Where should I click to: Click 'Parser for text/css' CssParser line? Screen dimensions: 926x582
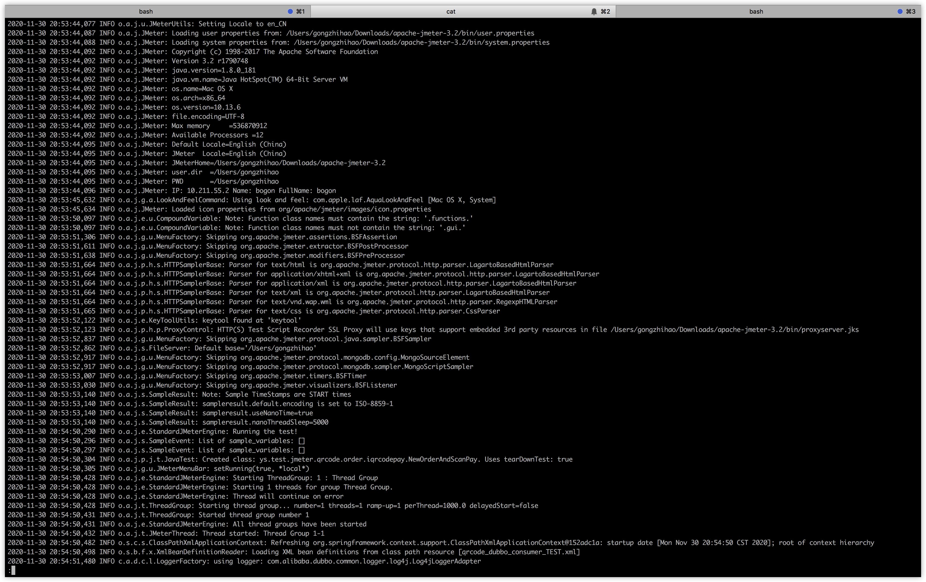pyautogui.click(x=254, y=311)
